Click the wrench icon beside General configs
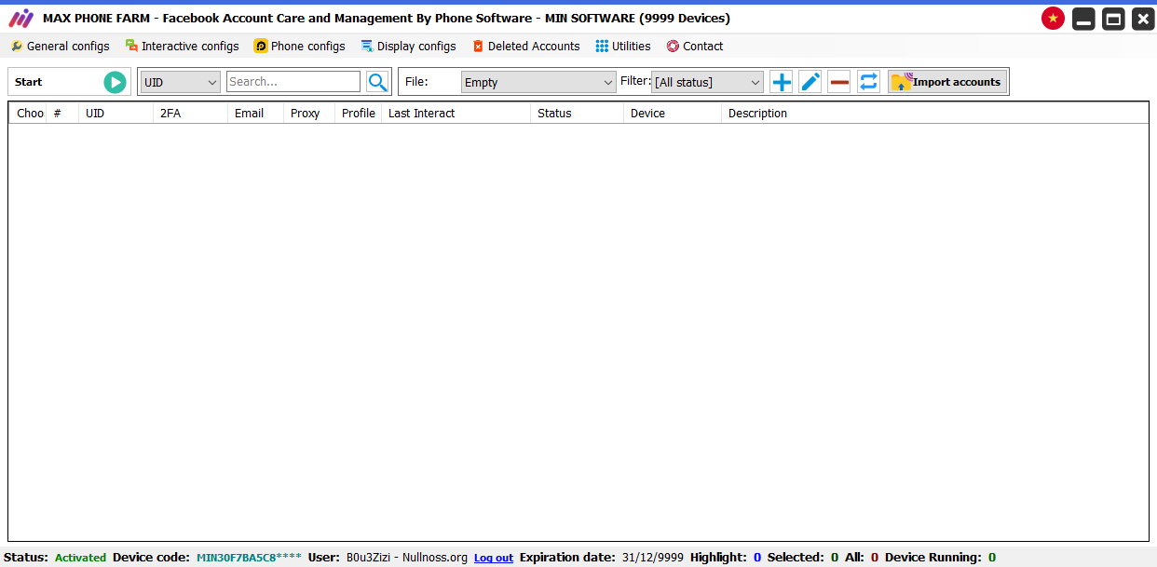 coord(17,46)
